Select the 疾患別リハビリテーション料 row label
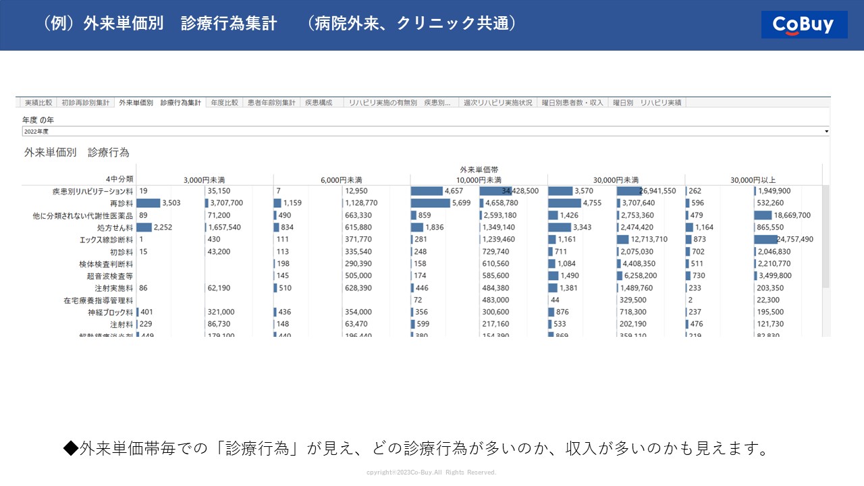This screenshot has width=864, height=486. point(92,191)
